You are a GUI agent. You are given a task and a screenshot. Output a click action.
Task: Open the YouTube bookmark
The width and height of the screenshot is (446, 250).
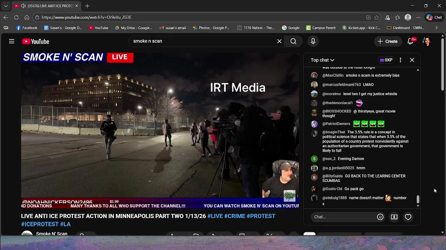[98, 28]
